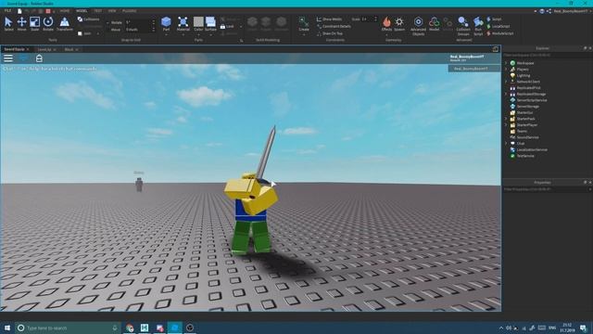The image size is (593, 334).
Task: Open Advanced Objects
Action: pos(418,26)
